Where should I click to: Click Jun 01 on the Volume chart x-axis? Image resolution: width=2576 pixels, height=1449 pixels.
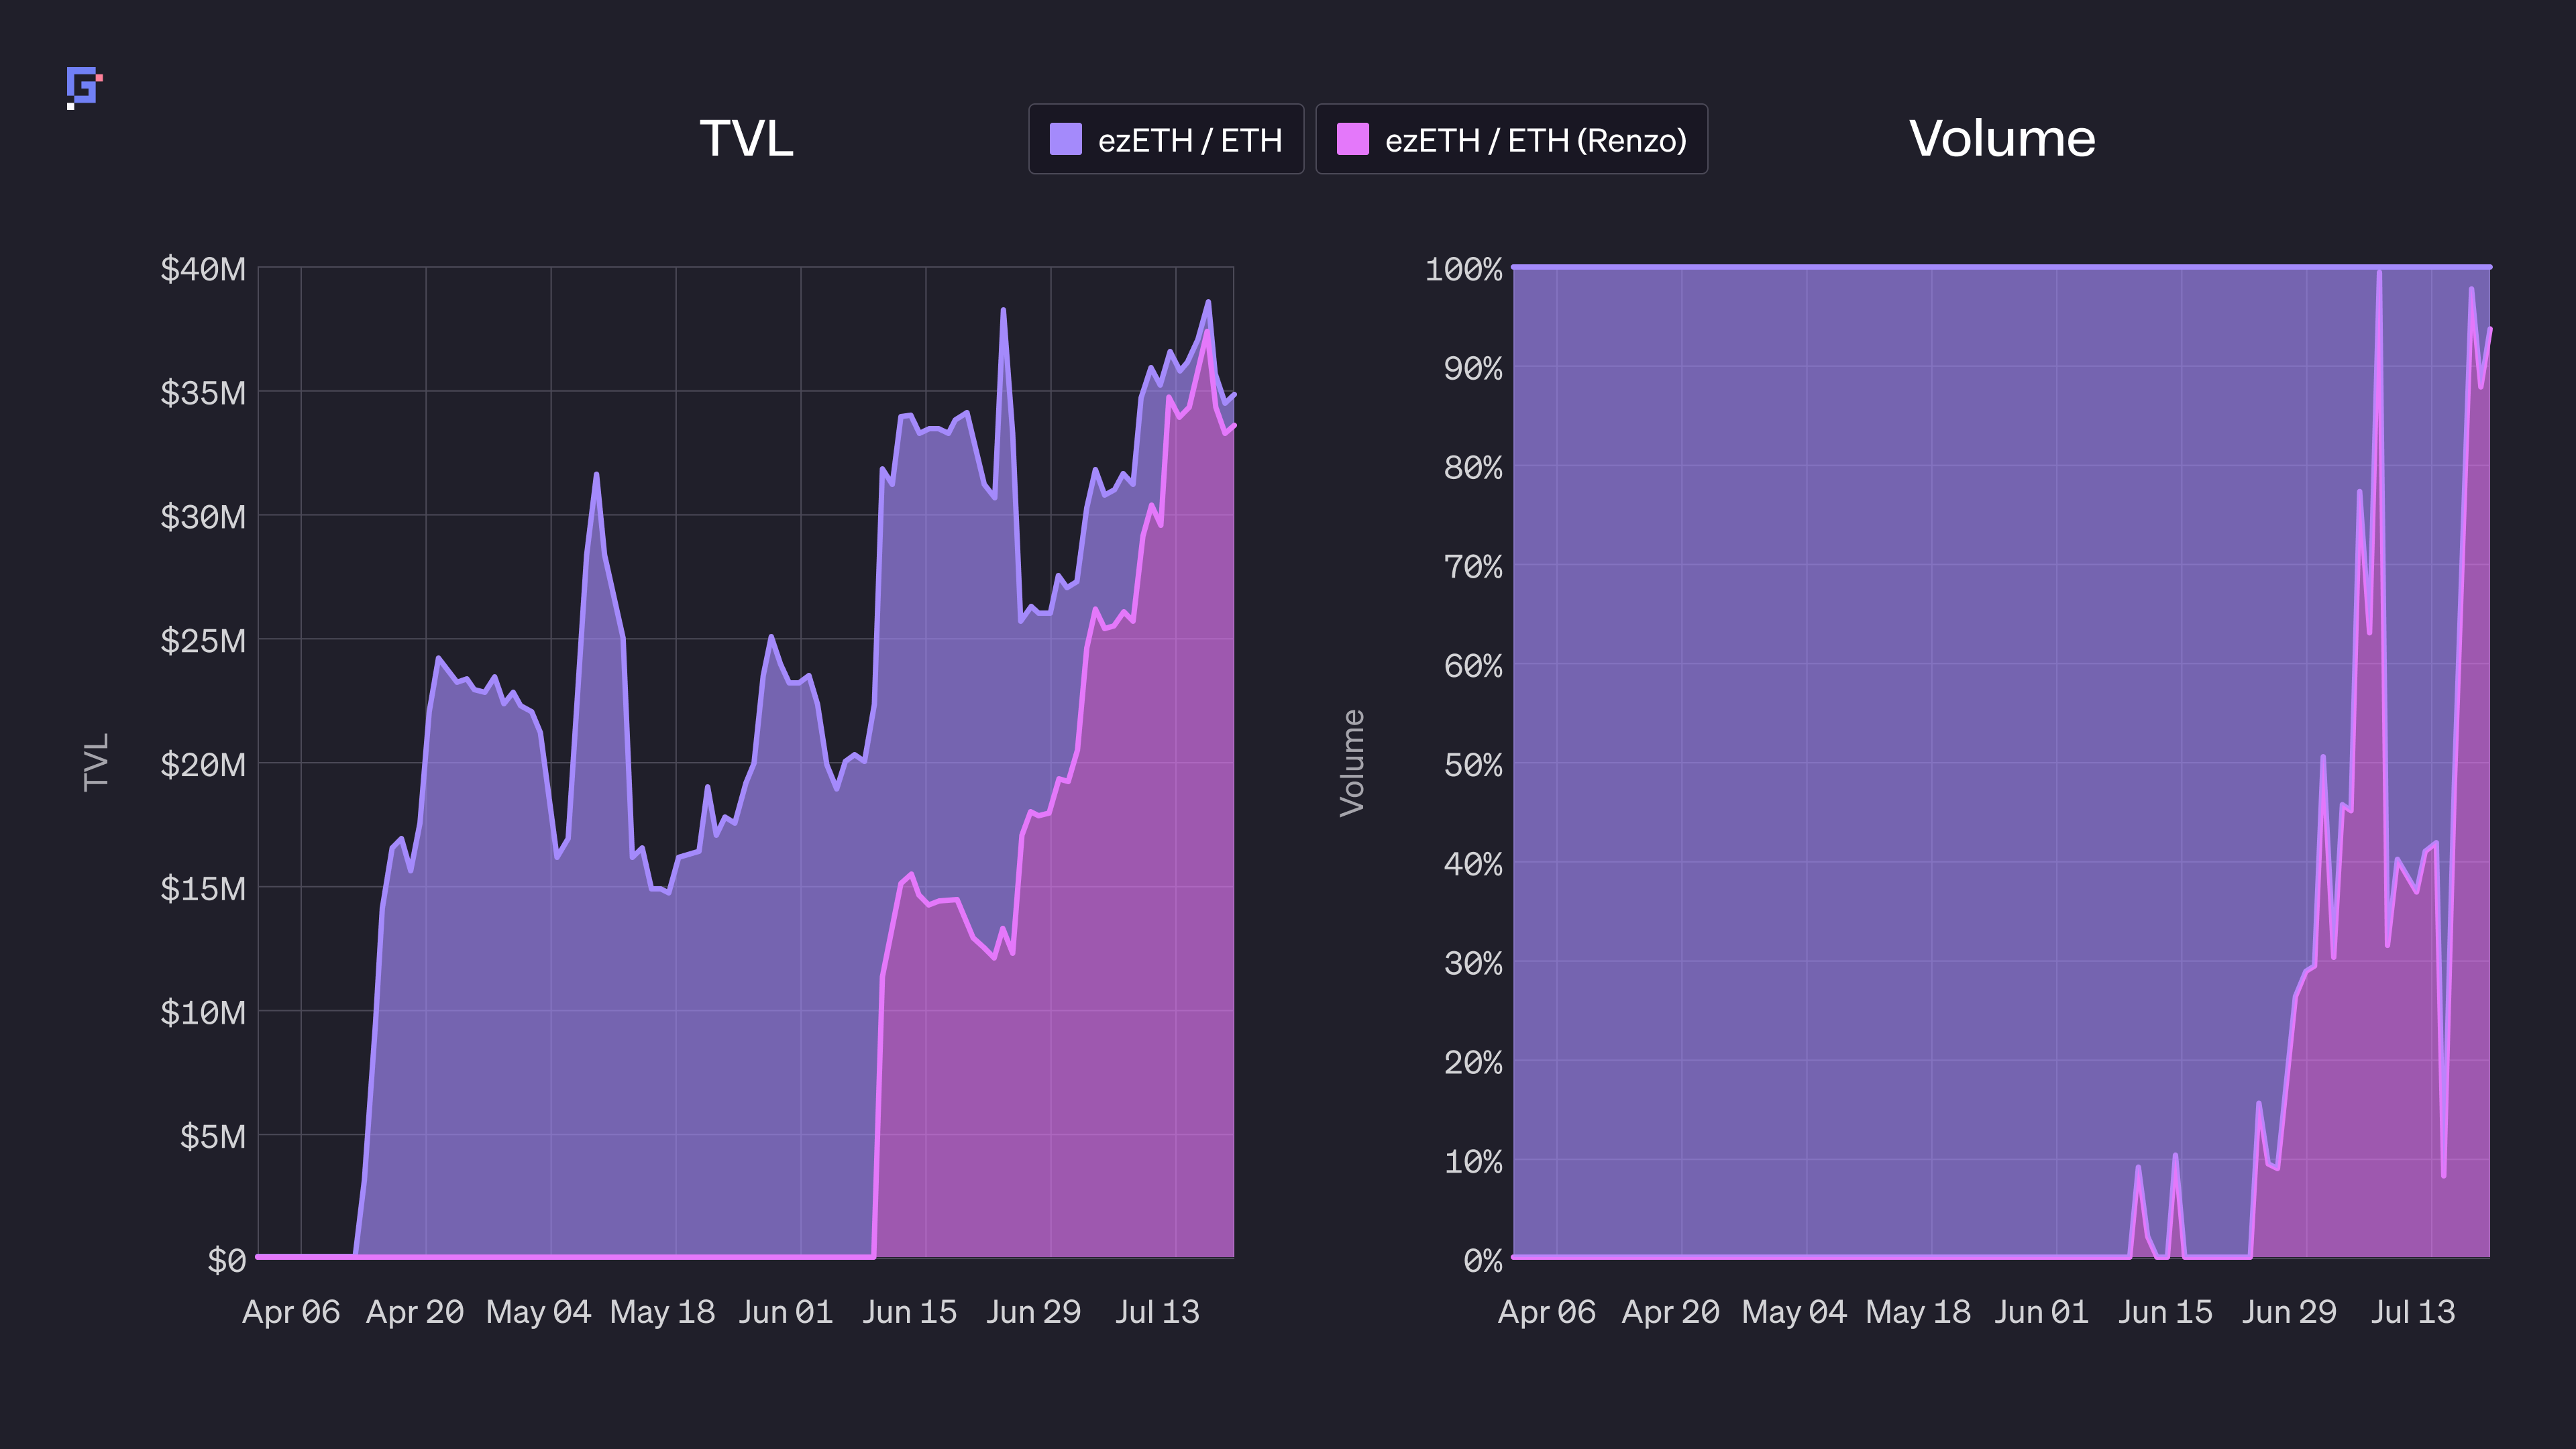2042,1311
